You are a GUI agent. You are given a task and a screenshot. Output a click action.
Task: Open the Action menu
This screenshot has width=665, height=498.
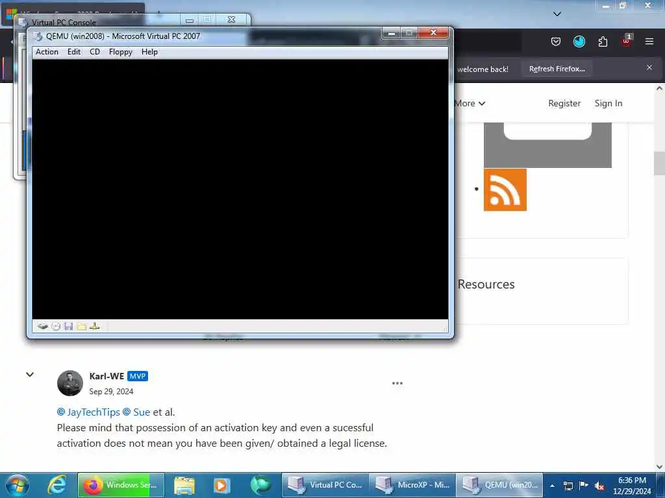tap(47, 52)
